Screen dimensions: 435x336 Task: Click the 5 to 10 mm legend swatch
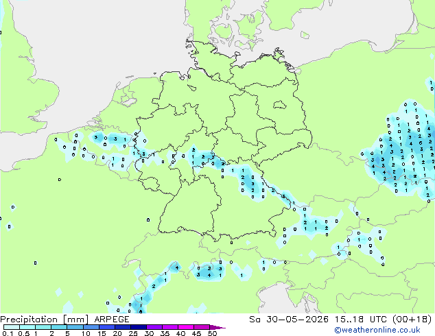click(75, 327)
